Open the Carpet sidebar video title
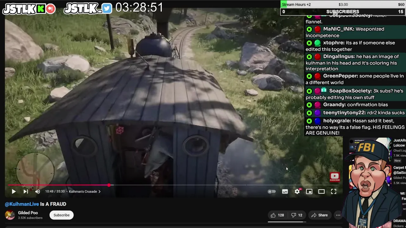 click(399, 170)
